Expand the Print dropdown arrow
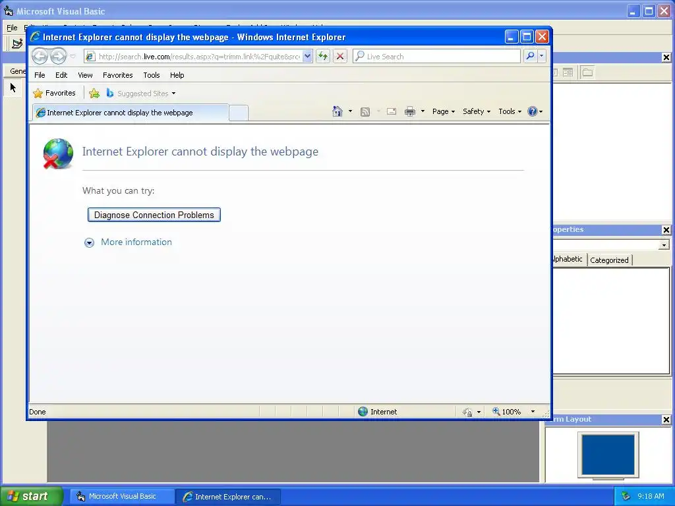This screenshot has width=675, height=506. pyautogui.click(x=423, y=111)
